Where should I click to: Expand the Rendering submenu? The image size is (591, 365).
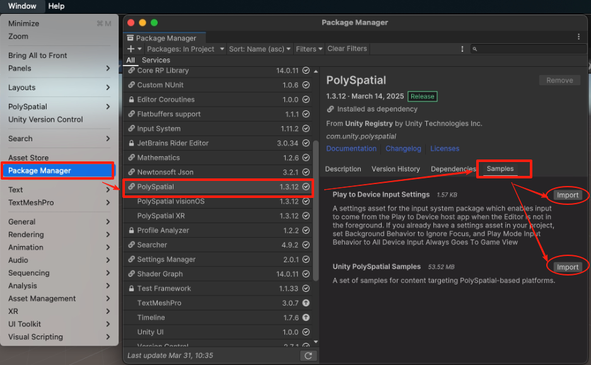tap(108, 235)
